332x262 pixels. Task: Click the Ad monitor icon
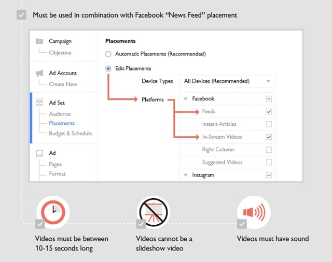pyautogui.click(x=39, y=153)
